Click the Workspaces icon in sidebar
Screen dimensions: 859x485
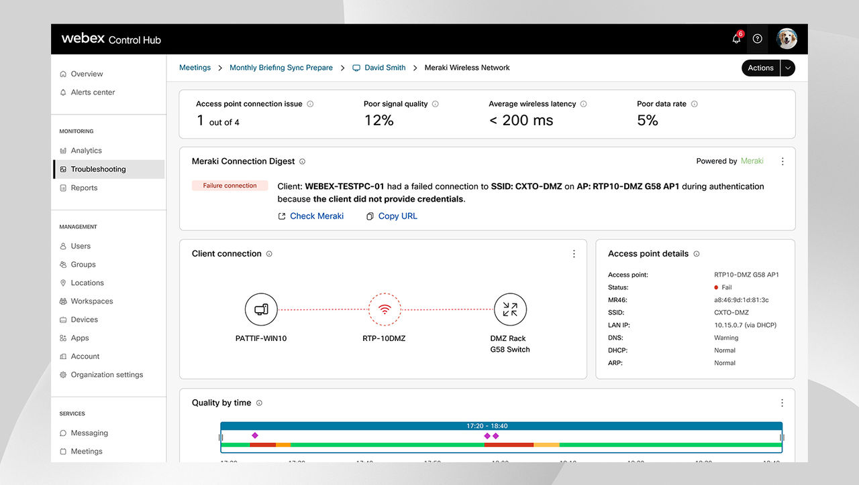[63, 301]
